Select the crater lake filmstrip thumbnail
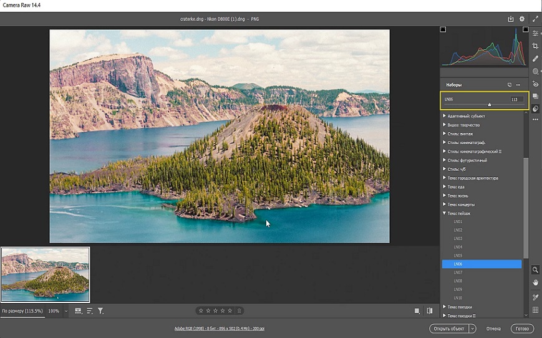 [x=46, y=275]
